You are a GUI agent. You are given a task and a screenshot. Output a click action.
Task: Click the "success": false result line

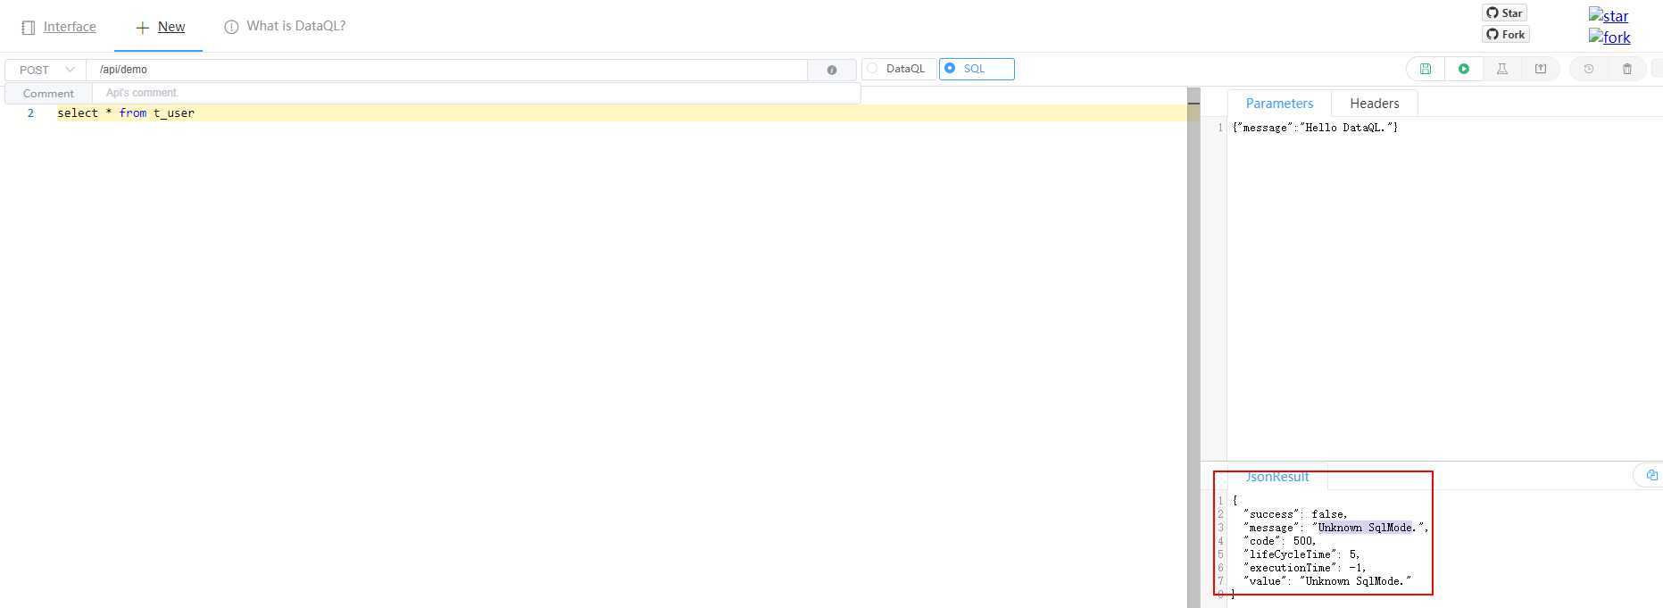(1295, 514)
